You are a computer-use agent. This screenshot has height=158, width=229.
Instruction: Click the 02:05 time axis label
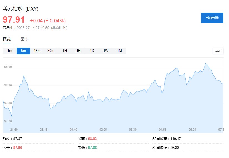[103, 130]
